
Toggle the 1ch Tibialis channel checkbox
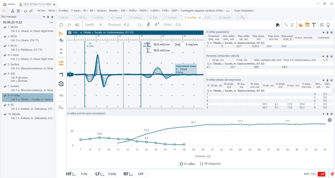(69, 33)
